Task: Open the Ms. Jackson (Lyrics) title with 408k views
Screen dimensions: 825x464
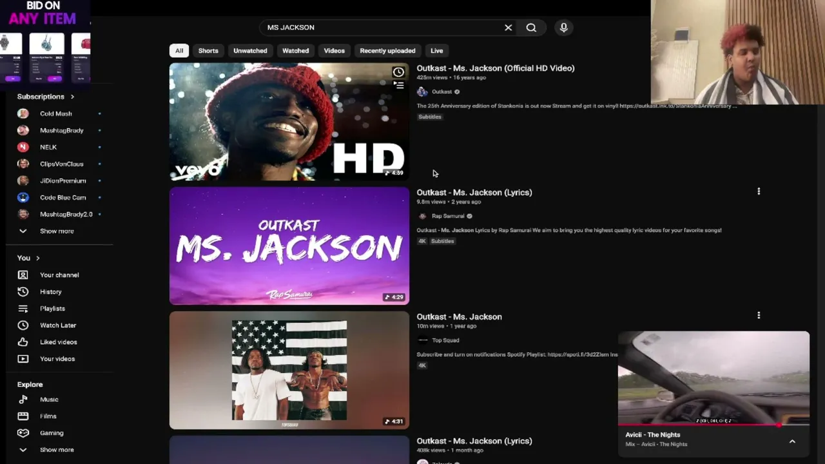Action: [474, 441]
